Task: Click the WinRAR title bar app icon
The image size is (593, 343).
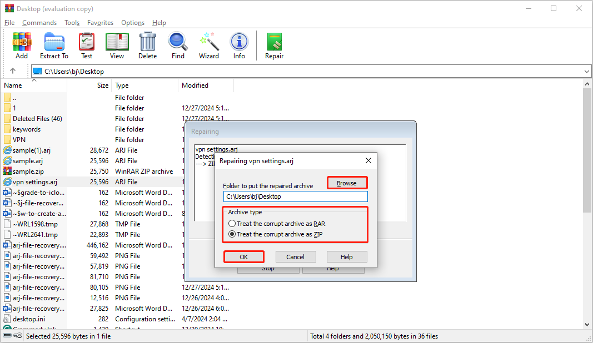Action: click(x=9, y=8)
